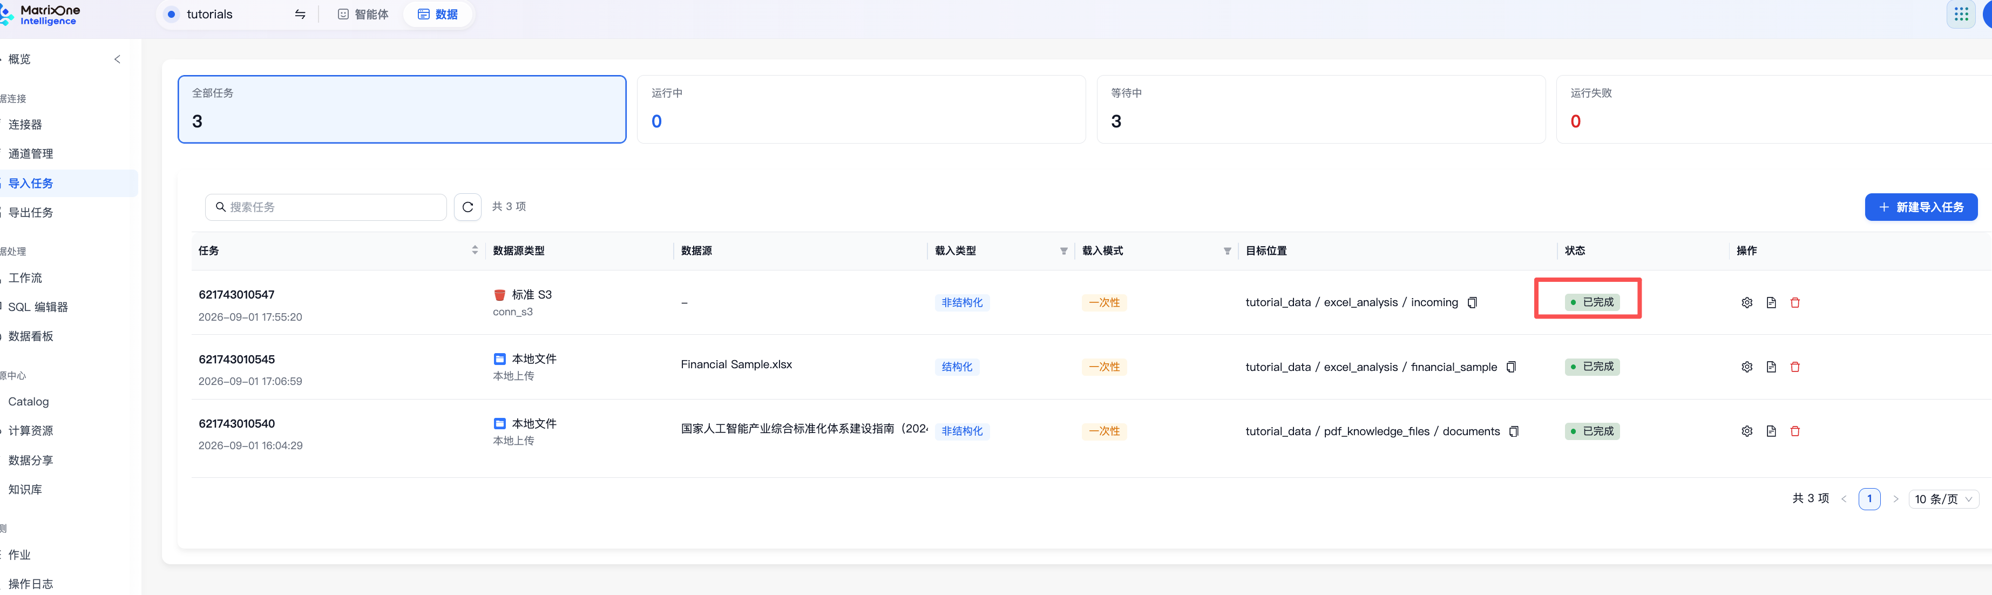Select the 运行失败 summary card
The width and height of the screenshot is (1992, 595).
pos(1774,109)
